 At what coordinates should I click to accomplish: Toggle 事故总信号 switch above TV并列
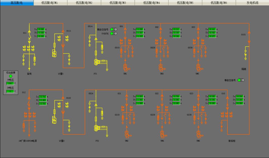[114, 29]
